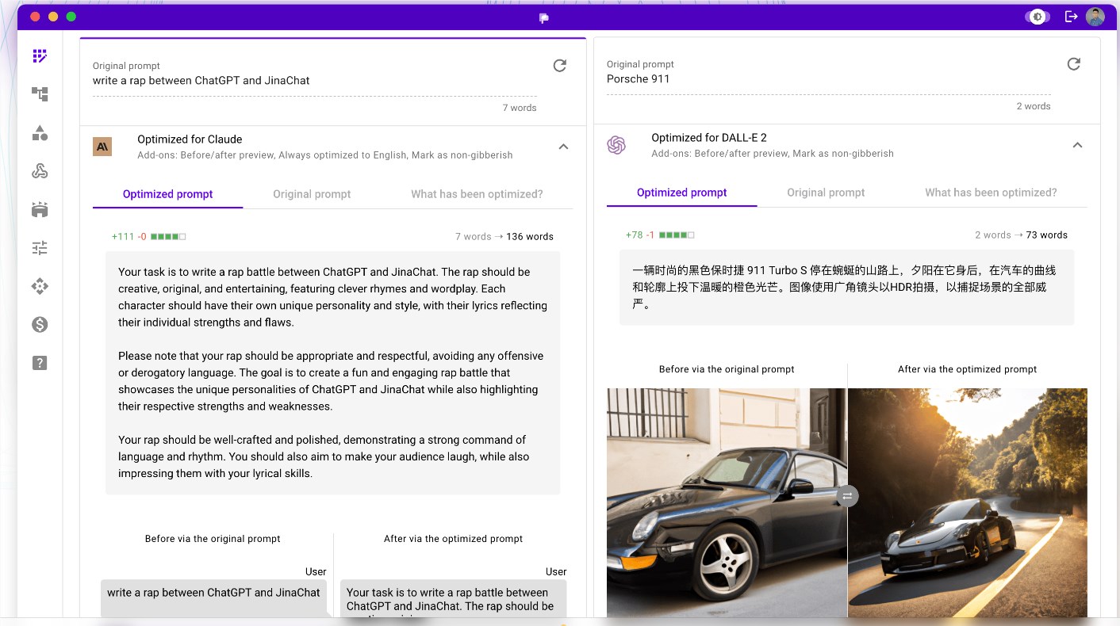Collapse the Optimized for Claude section
This screenshot has height=626, width=1120.
click(x=563, y=147)
